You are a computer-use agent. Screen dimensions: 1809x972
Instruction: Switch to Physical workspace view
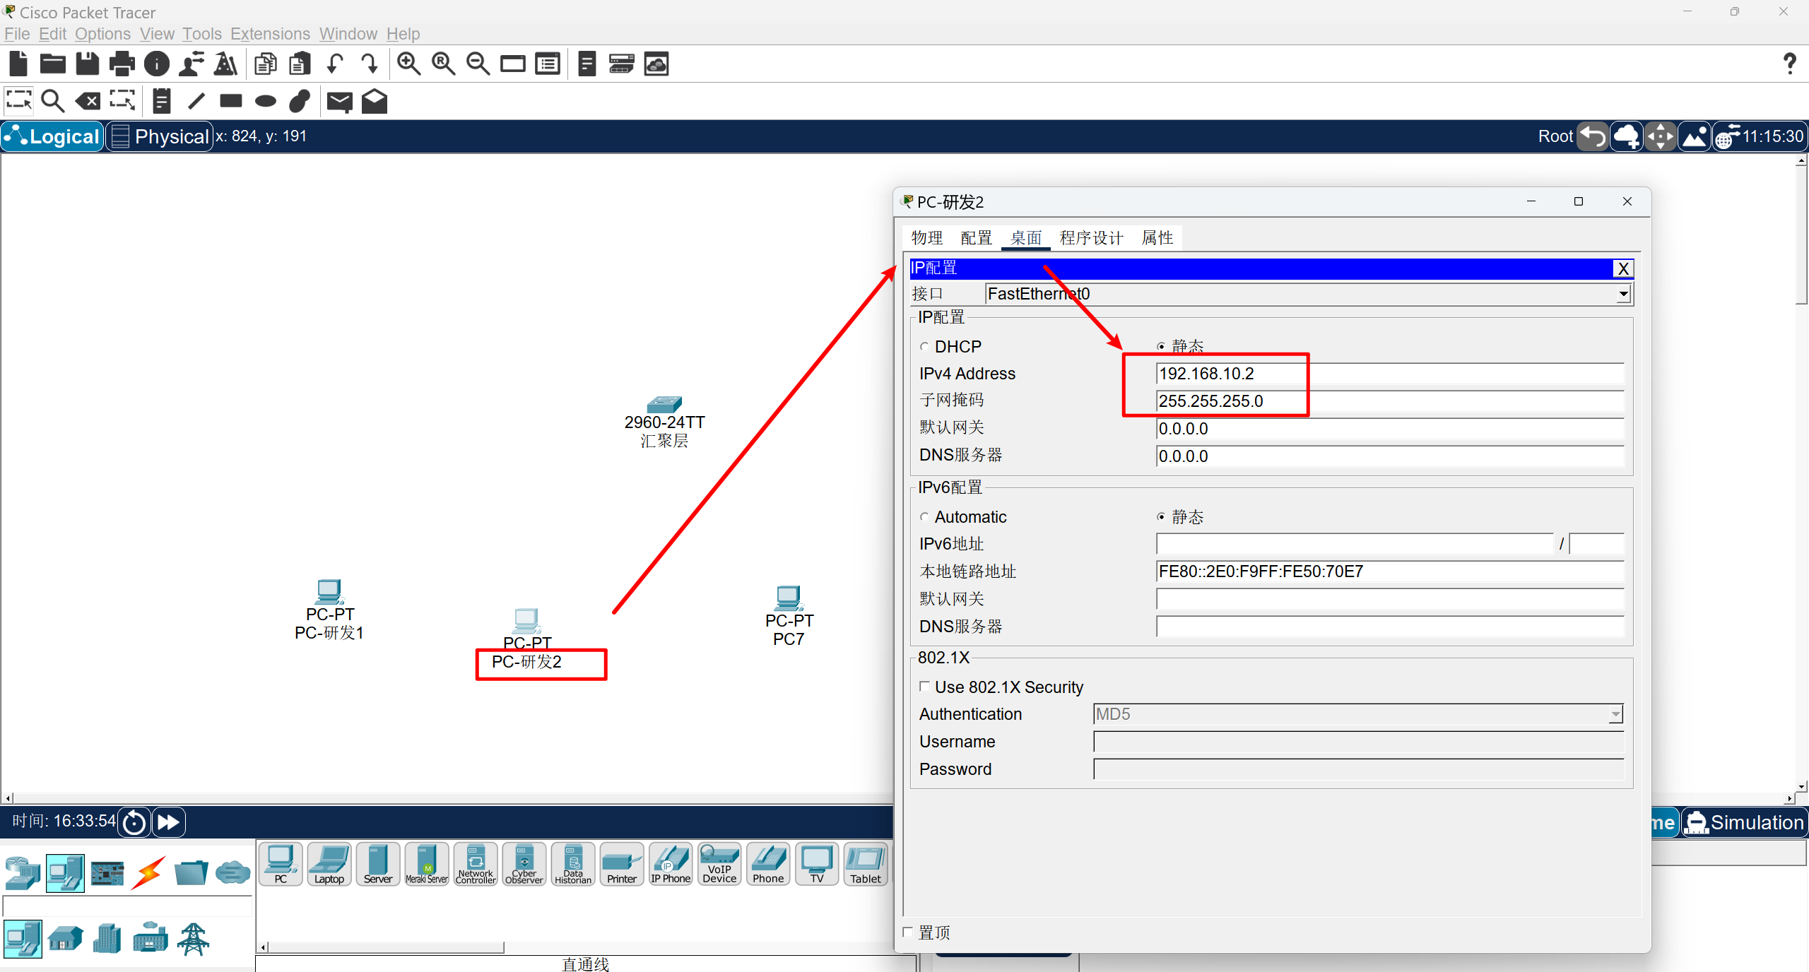coord(160,136)
